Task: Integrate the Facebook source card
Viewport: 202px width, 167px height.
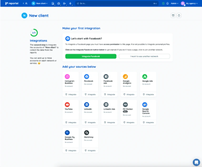Action: pos(90,94)
